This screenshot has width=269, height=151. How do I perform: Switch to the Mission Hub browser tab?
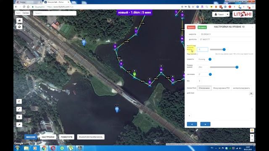[57, 2]
